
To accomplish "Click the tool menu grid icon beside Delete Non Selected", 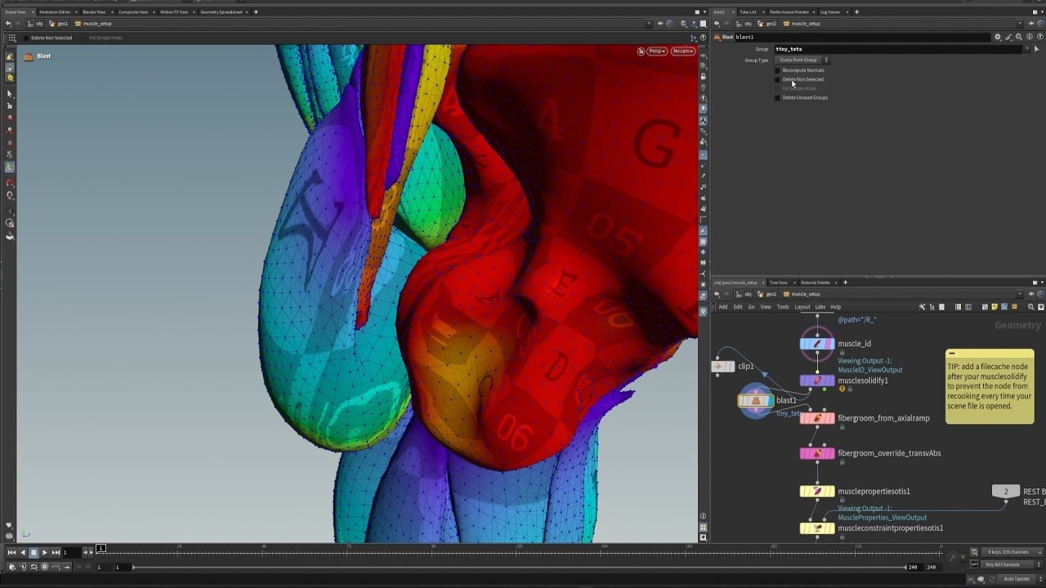I will coord(11,38).
